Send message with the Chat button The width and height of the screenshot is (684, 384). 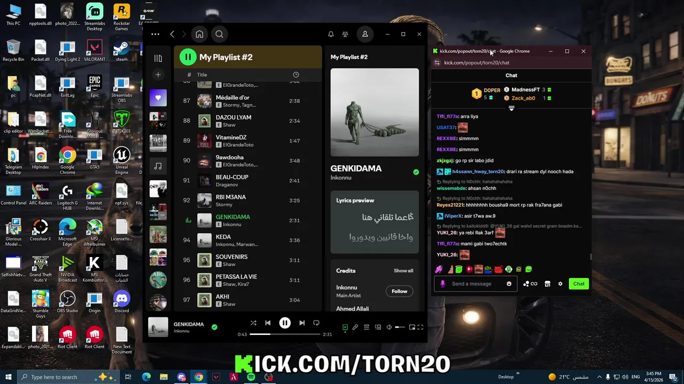[x=579, y=284]
